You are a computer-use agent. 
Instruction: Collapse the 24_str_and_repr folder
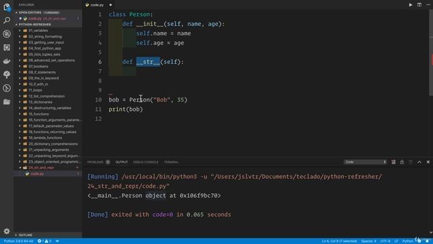41,167
